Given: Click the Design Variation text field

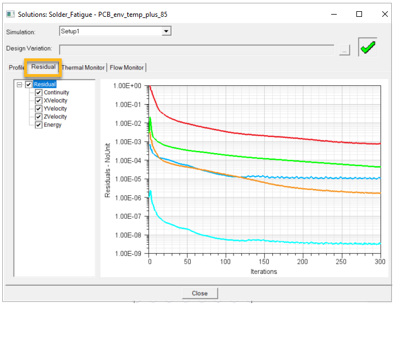Looking at the screenshot, I should click(x=196, y=49).
